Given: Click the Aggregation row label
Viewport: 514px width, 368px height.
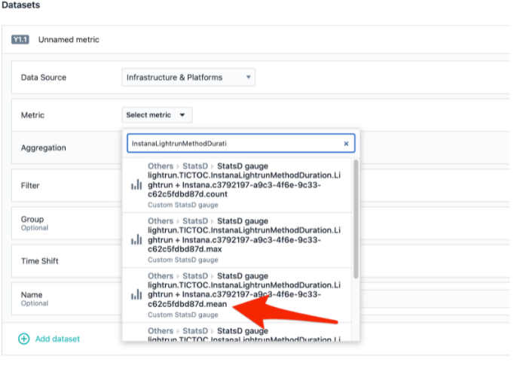Looking at the screenshot, I should click(44, 148).
